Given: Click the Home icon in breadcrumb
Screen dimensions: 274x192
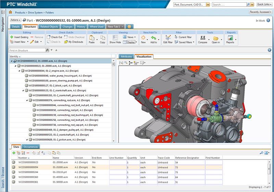Looking at the screenshot, I should 11,12.
